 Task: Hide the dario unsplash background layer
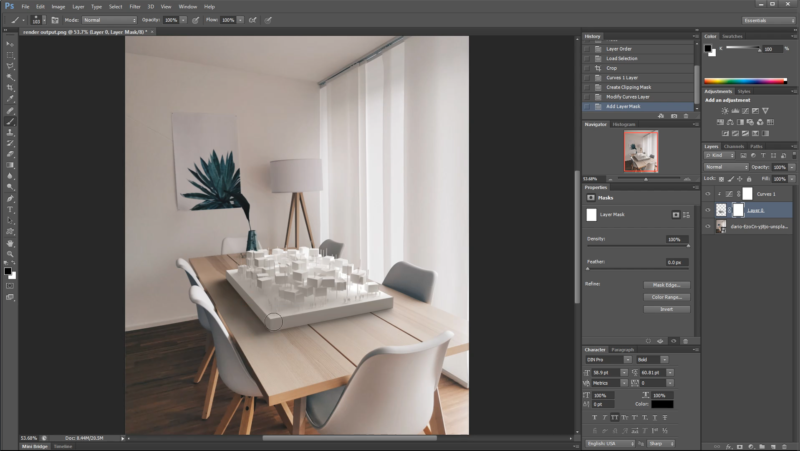(x=708, y=226)
